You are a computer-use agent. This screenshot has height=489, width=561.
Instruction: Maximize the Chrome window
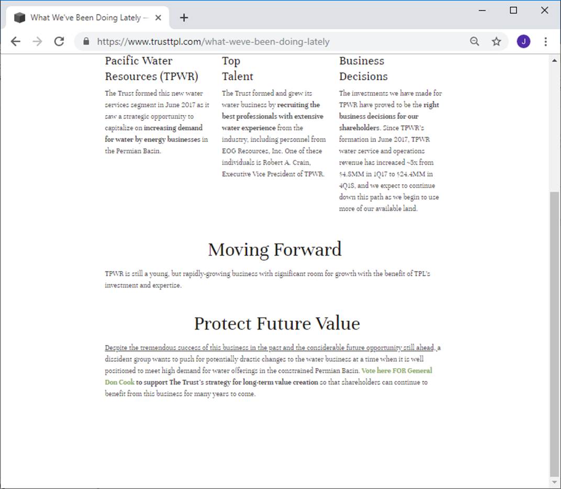(513, 10)
